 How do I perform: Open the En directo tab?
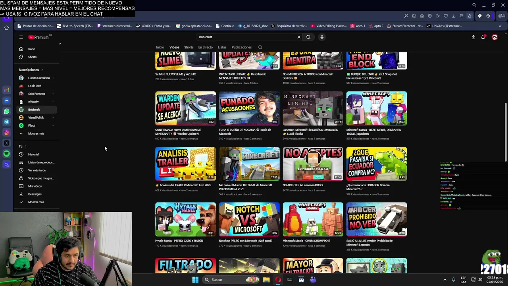point(206,47)
